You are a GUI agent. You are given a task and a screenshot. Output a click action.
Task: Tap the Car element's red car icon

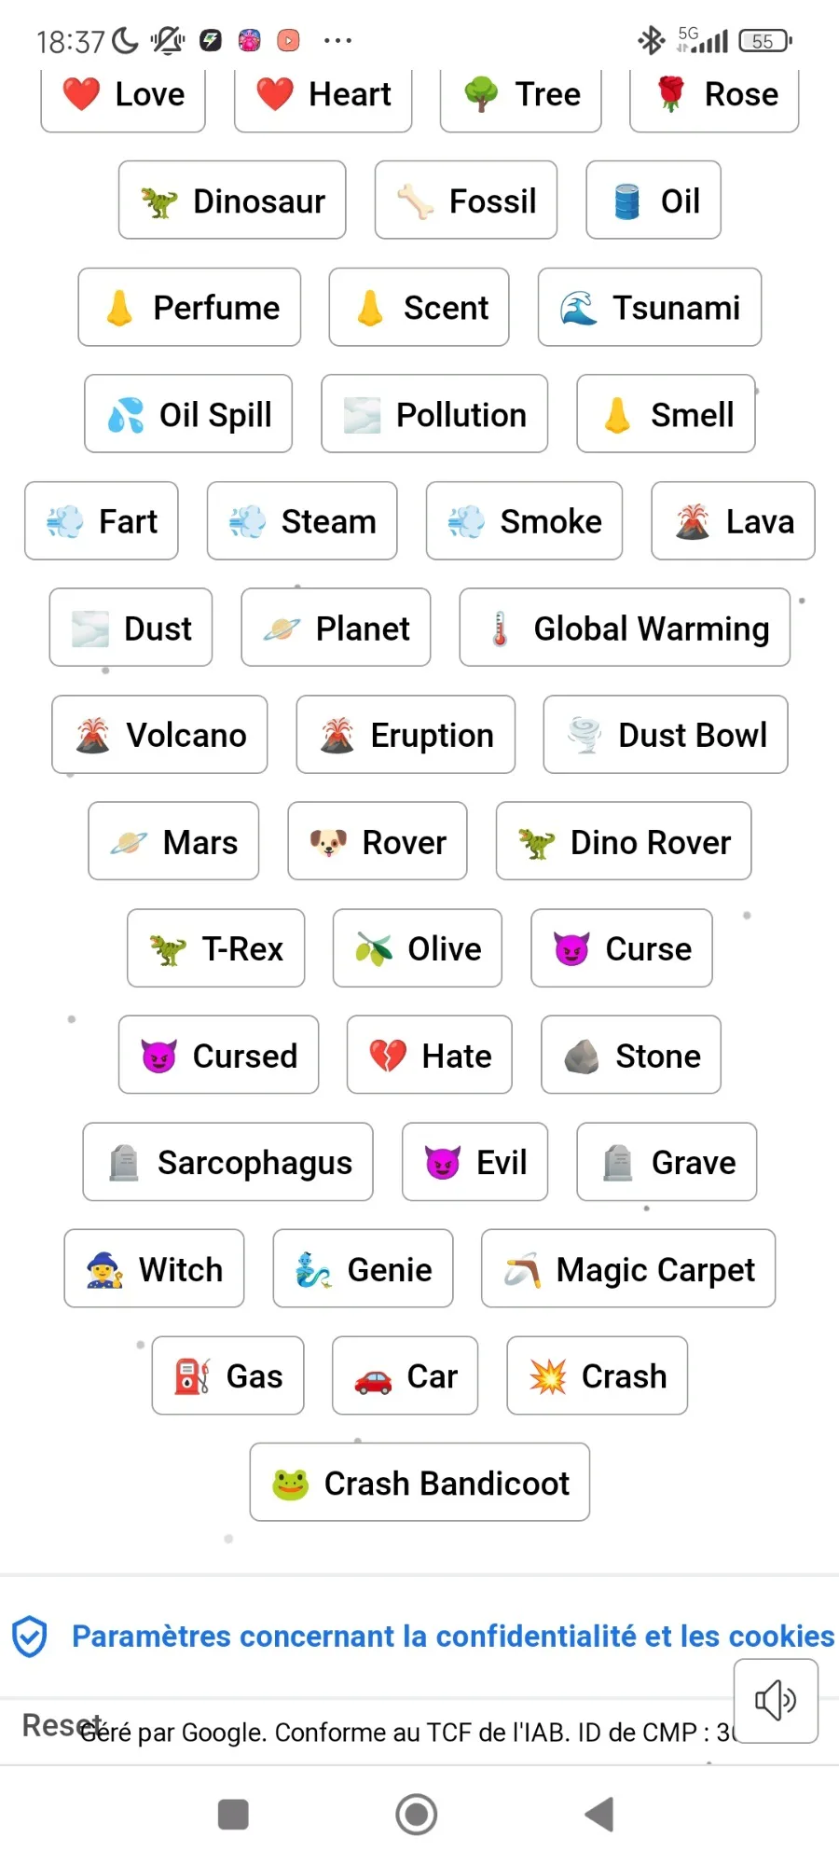click(373, 1377)
